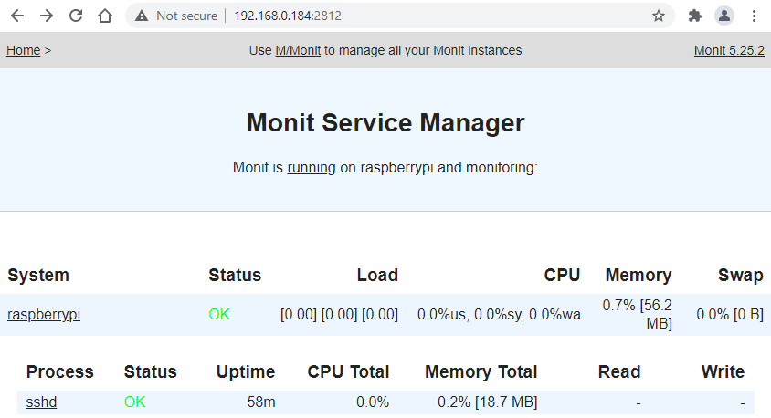
Task: Go to the Home breadcrumb link
Action: (x=23, y=50)
